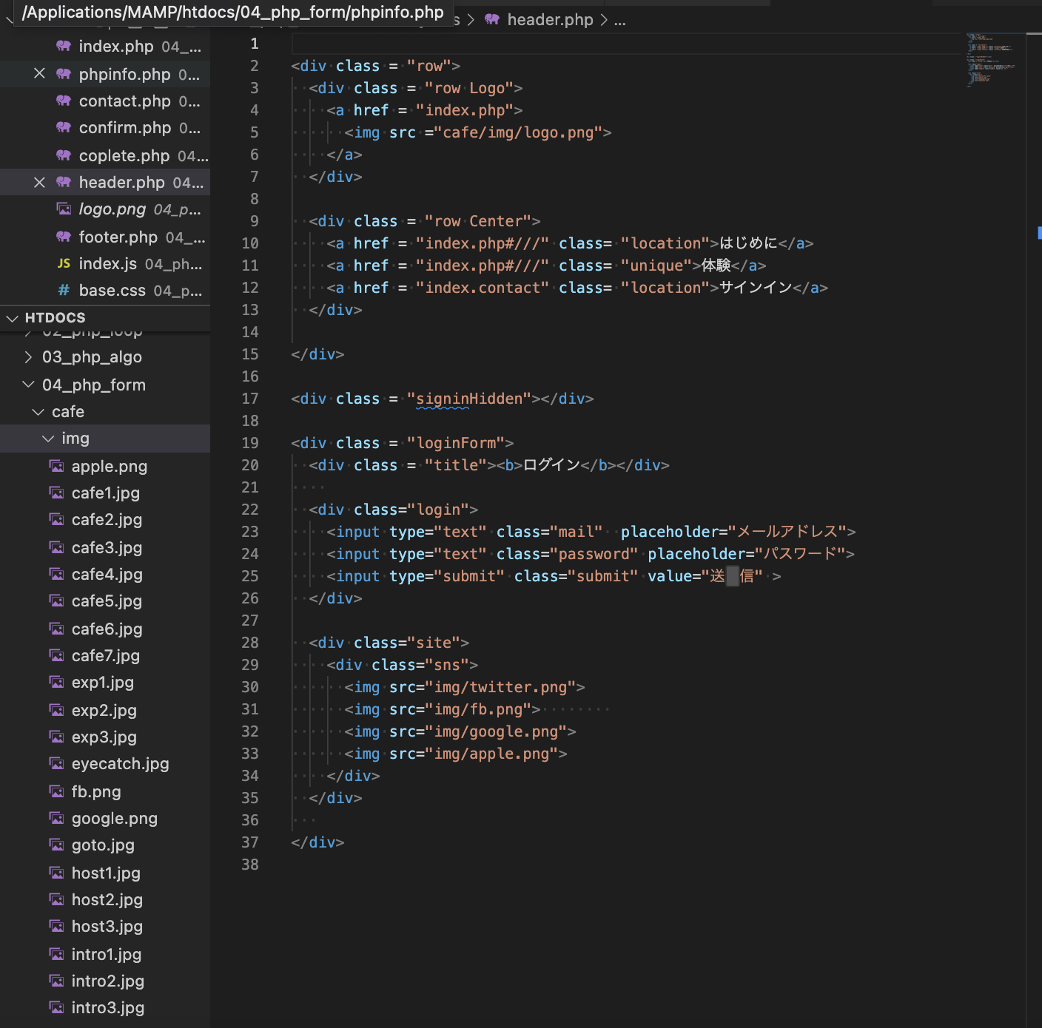Click the image icon beside logo.png
The width and height of the screenshot is (1042, 1028).
(64, 209)
